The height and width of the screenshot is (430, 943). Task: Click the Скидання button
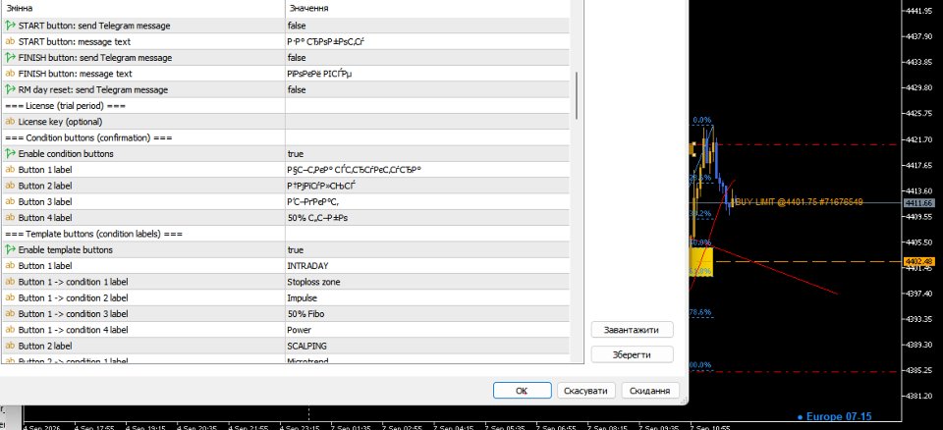pos(650,391)
